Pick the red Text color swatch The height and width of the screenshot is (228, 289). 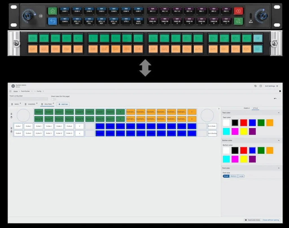(244, 123)
